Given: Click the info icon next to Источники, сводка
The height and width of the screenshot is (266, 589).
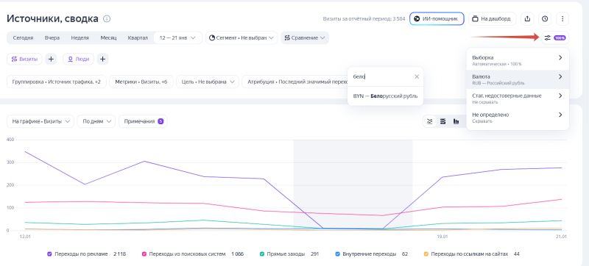Looking at the screenshot, I should [107, 18].
